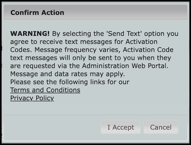Click the 'Message and data rates may apply' line

[x=68, y=74]
